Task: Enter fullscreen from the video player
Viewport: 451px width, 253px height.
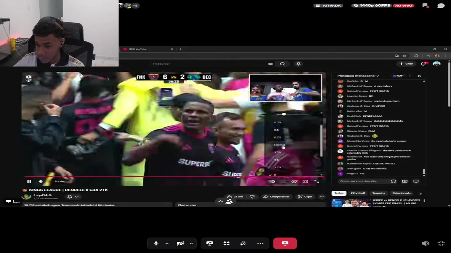Action: click(x=316, y=181)
